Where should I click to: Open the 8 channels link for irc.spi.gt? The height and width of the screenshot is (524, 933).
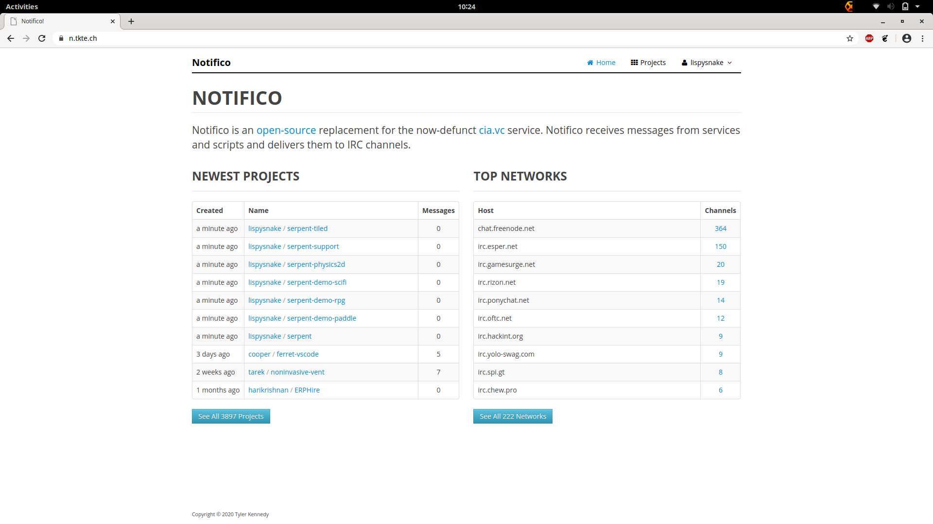(721, 372)
